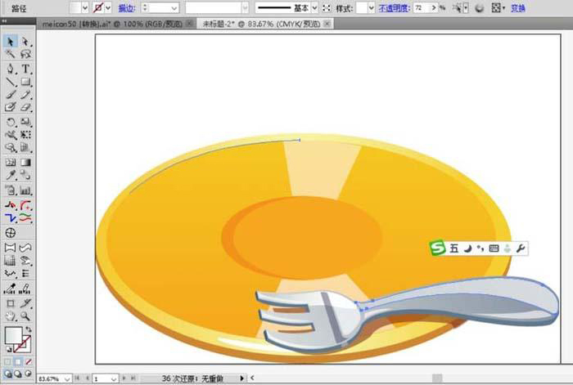Activate the Pencil tool
The width and height of the screenshot is (573, 385).
point(25,95)
